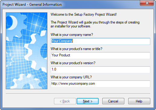Close the Project Wizard dialog with X
156x110 pixels.
(x=147, y=3)
